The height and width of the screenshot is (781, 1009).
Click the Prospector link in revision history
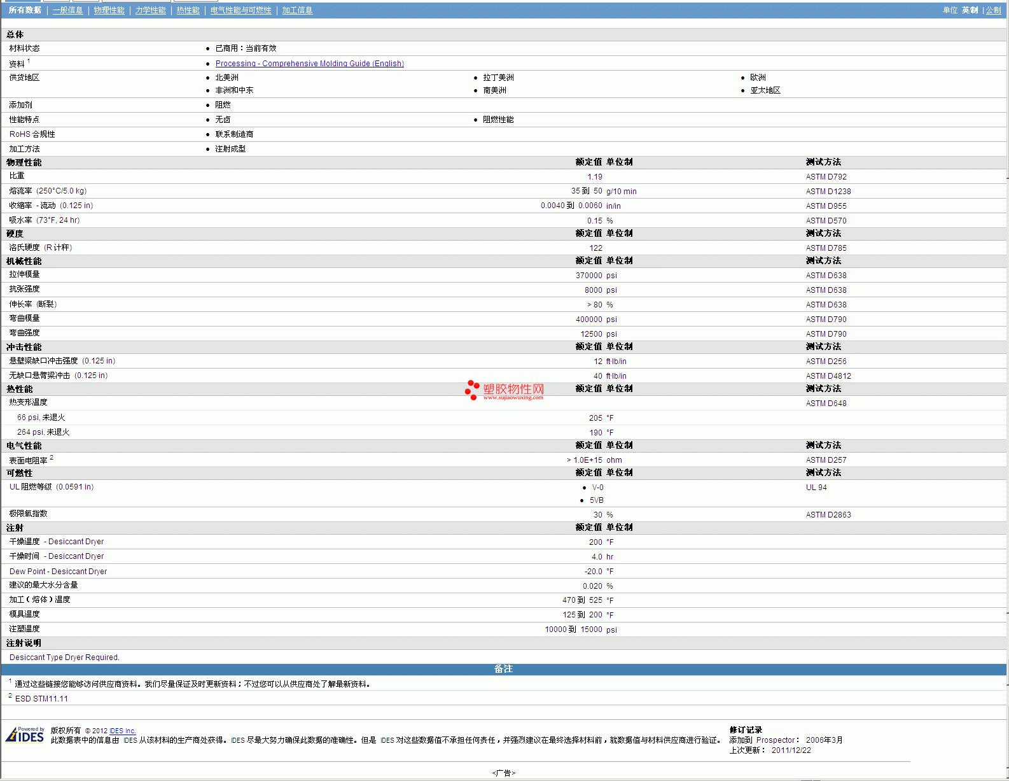tap(775, 740)
